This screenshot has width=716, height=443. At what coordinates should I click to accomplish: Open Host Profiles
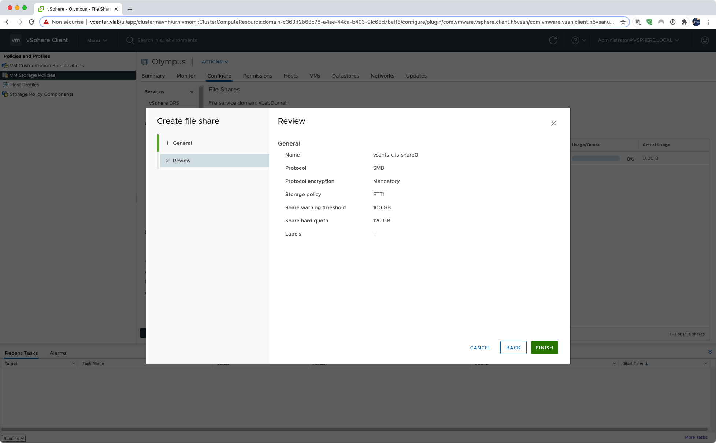tap(25, 85)
